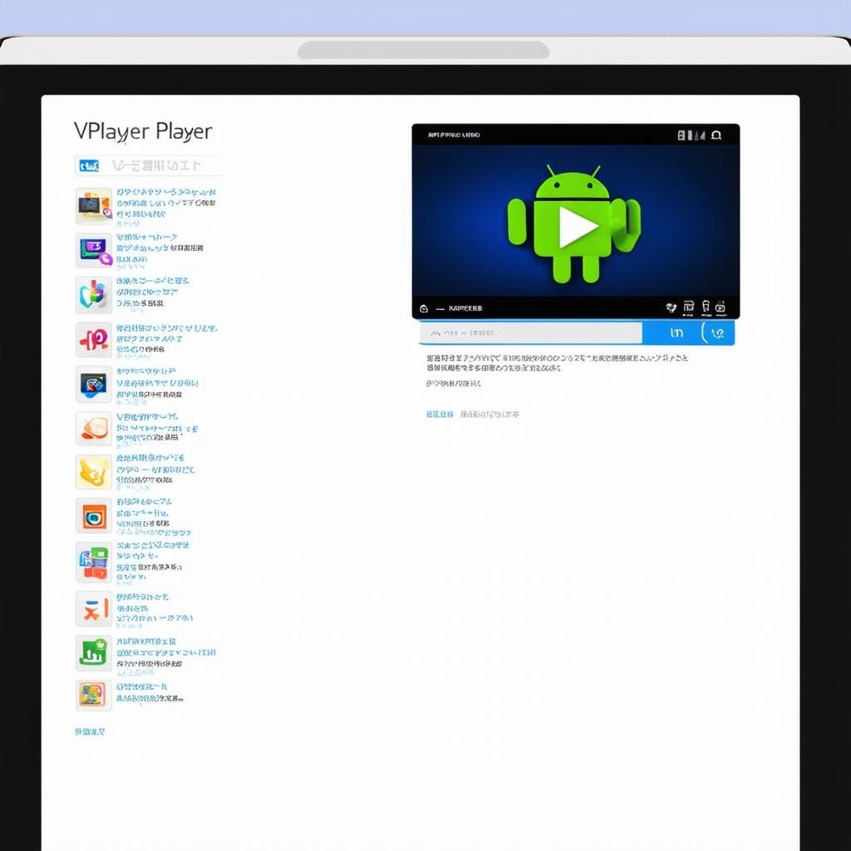Click the diamond icon in video bottom bar
Image resolution: width=851 pixels, height=851 pixels.
point(671,307)
